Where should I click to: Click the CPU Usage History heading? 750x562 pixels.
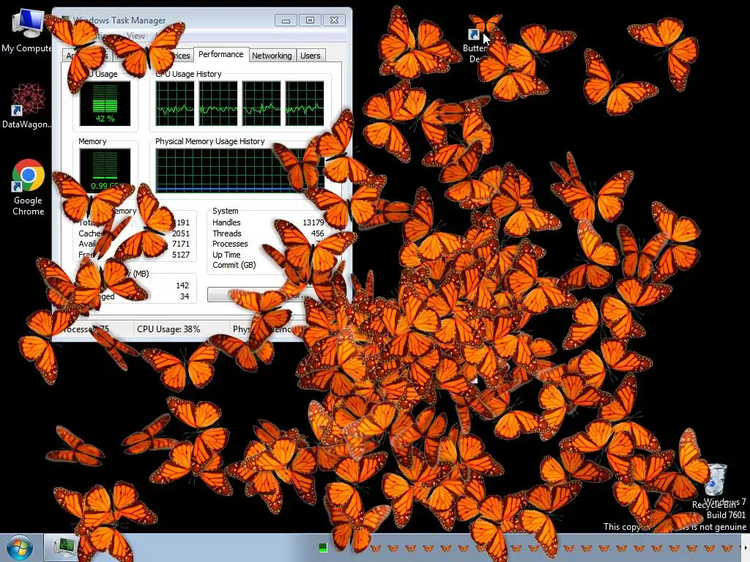coord(188,74)
